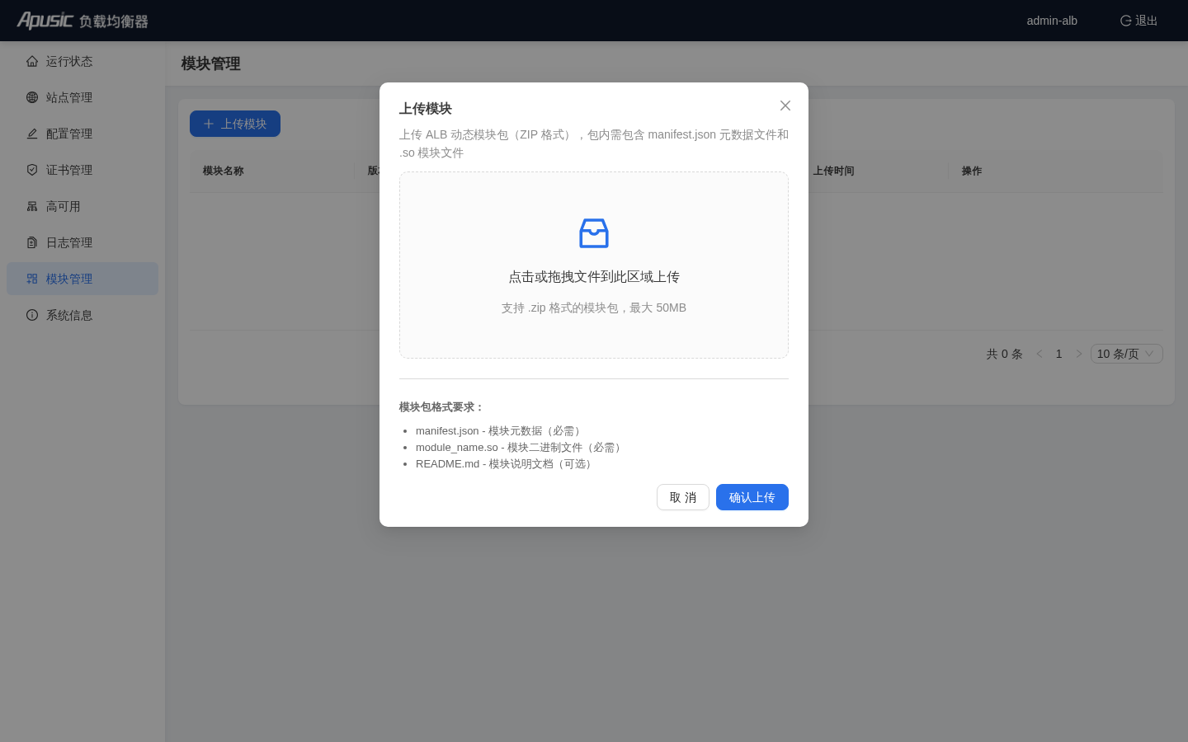Screen dimensions: 1188x742
Task: Click the previous page arrow
Action: click(1039, 354)
